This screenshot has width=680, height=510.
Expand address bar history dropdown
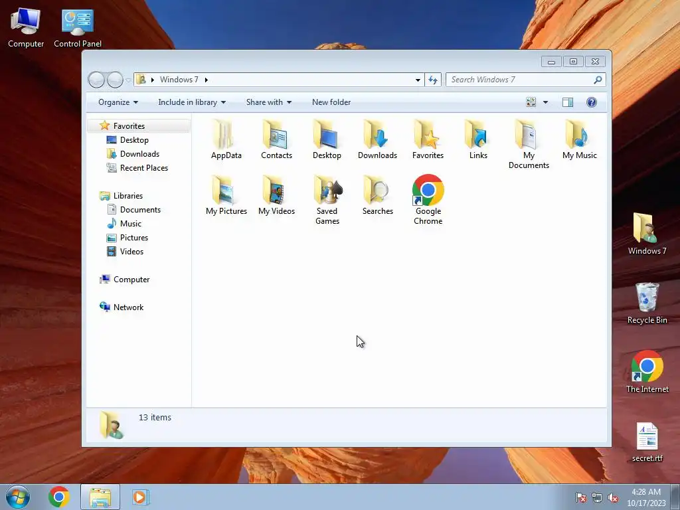pyautogui.click(x=418, y=80)
